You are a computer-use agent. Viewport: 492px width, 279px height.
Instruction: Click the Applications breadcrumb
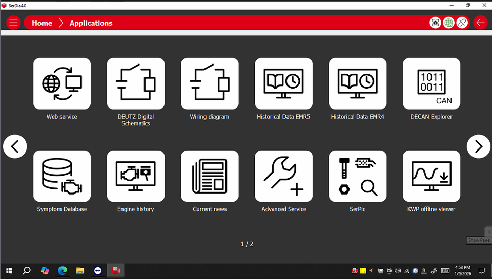91,23
